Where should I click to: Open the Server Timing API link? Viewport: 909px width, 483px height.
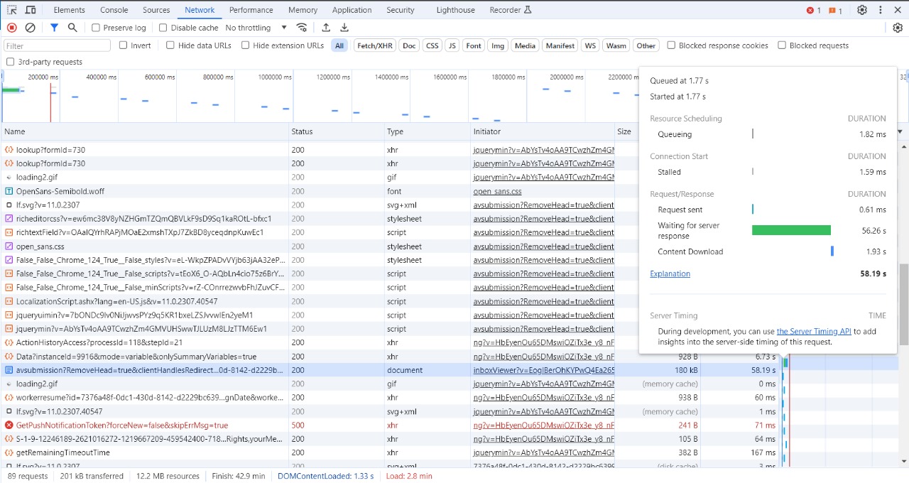[x=814, y=331]
